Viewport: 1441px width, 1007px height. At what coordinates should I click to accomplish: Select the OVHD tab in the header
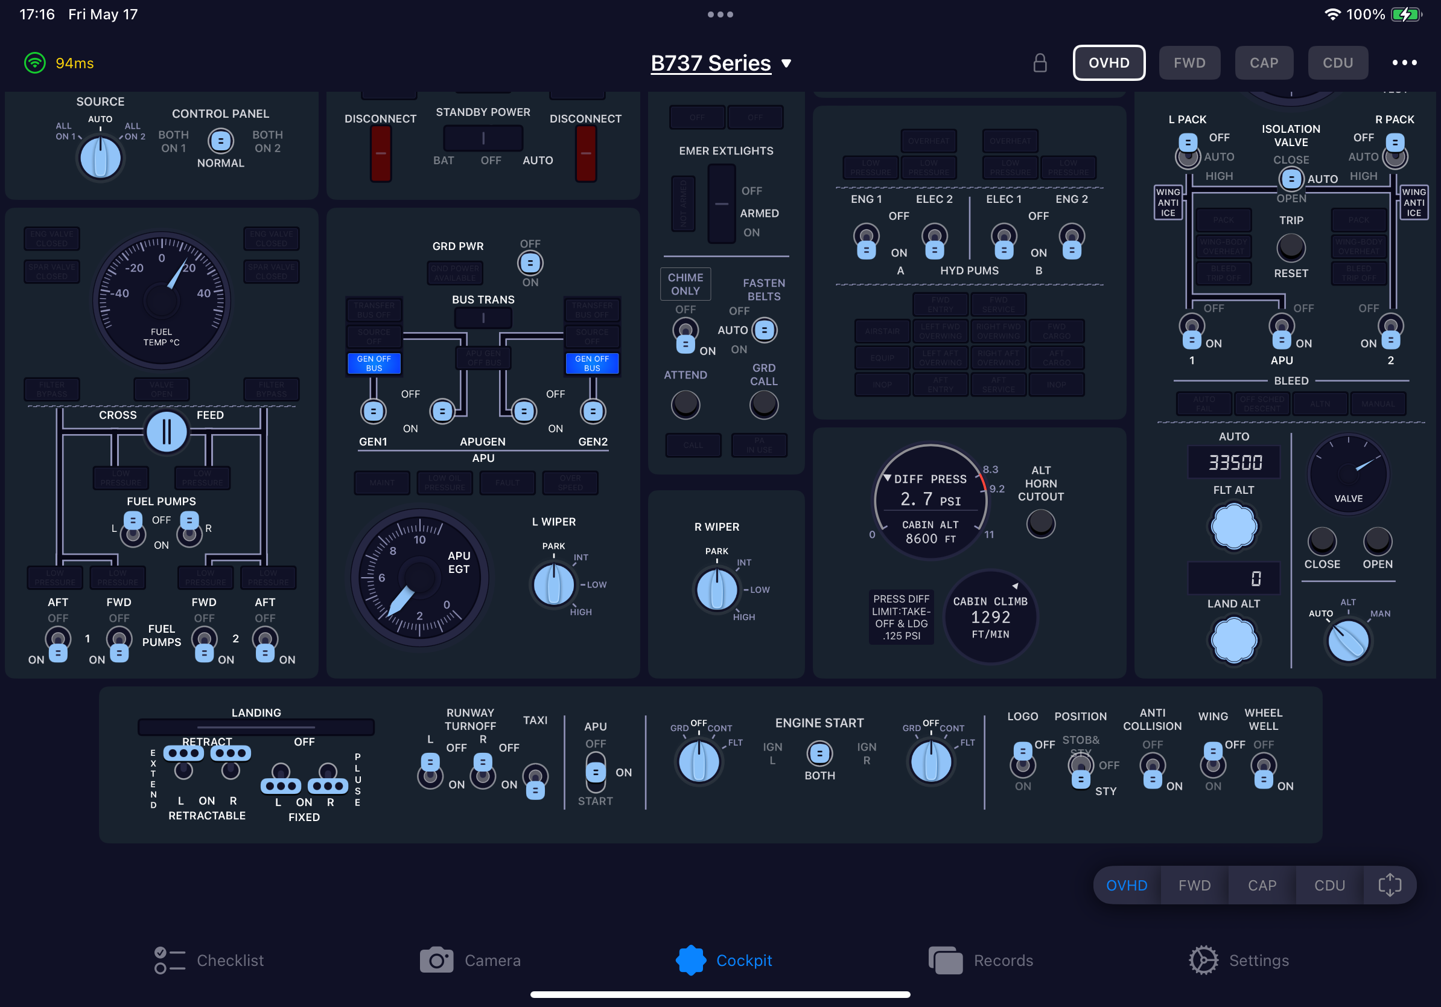coord(1109,63)
